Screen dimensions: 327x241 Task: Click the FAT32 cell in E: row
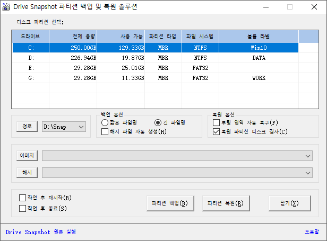[x=201, y=68]
